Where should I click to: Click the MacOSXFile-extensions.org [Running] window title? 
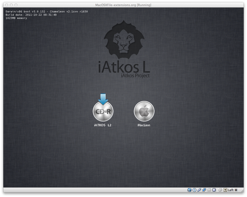pyautogui.click(x=123, y=5)
